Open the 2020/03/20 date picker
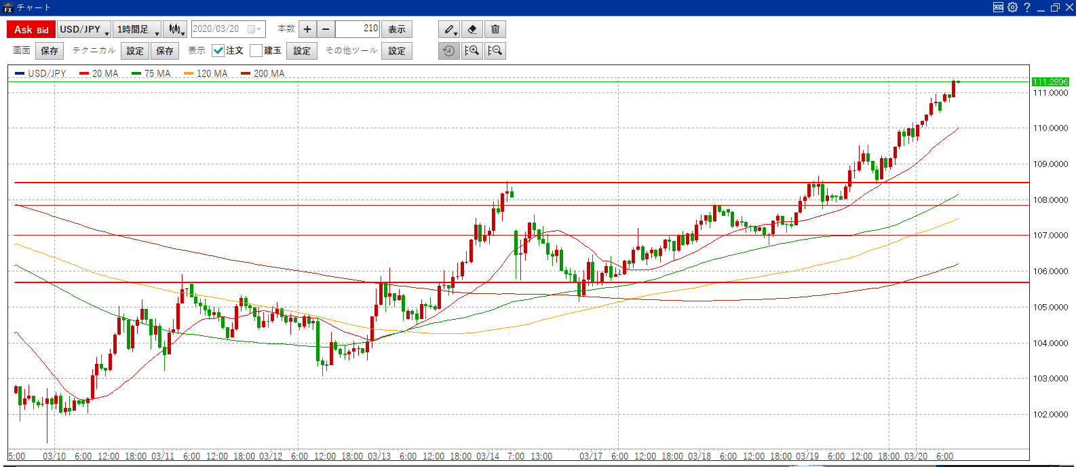 pyautogui.click(x=228, y=29)
